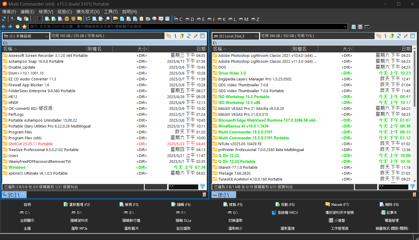Open drive K from toolbar drive buttons
Viewport: 419px width, 240px height.
[222, 19]
